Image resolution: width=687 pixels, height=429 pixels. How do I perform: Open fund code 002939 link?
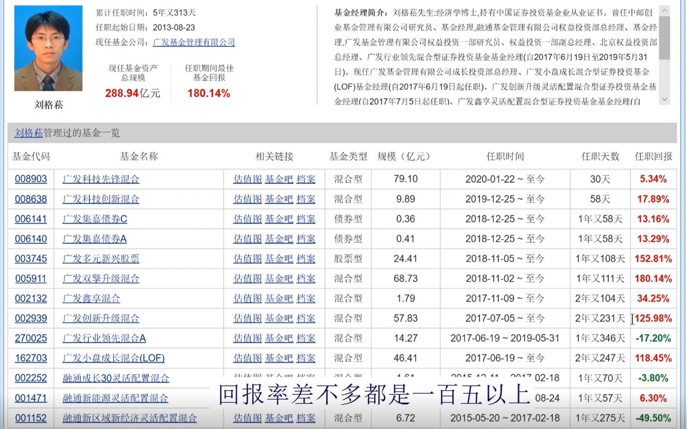tap(31, 318)
